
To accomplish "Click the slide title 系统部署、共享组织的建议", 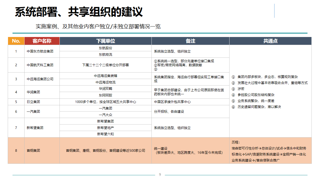I will (79, 12).
